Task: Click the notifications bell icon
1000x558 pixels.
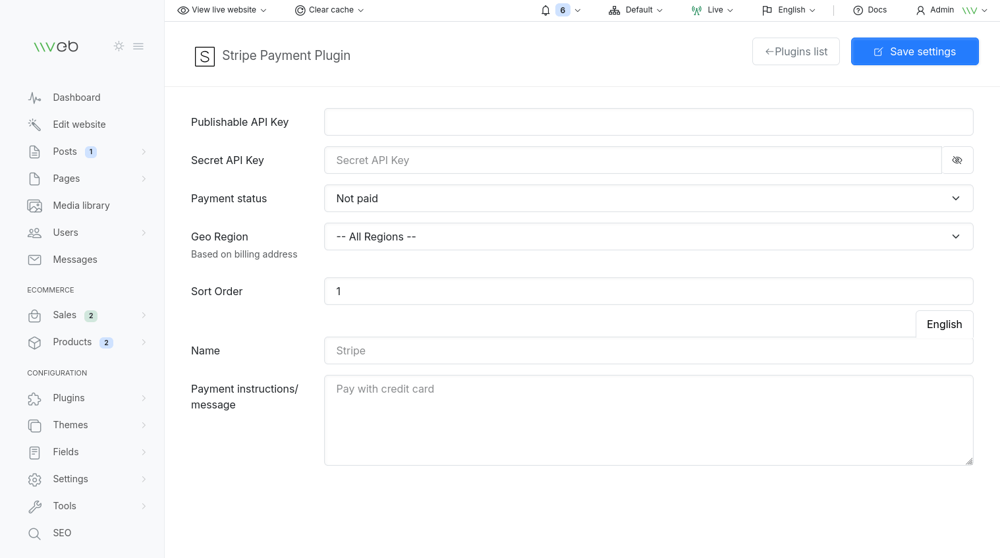Action: 545,11
